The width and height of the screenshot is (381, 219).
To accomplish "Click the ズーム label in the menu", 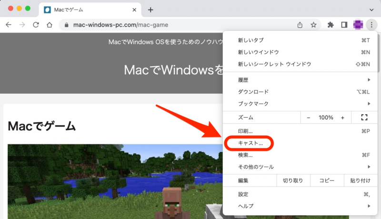I will coord(246,118).
